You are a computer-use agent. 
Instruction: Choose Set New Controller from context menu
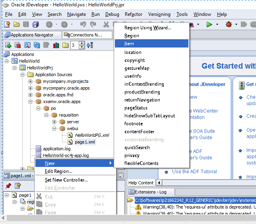[x=76, y=180]
